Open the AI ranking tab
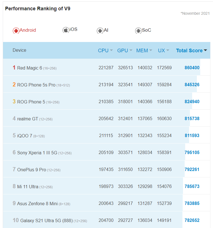 tap(103, 31)
